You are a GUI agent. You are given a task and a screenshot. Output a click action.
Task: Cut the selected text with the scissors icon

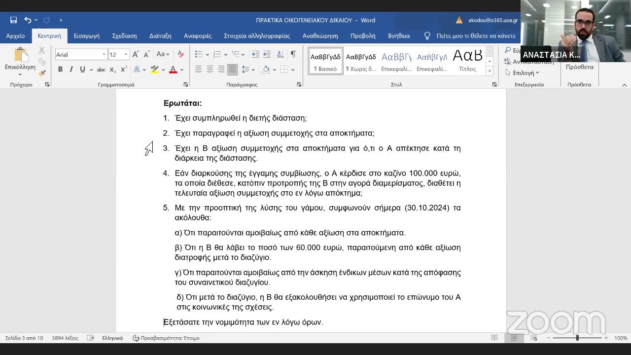pyautogui.click(x=42, y=51)
